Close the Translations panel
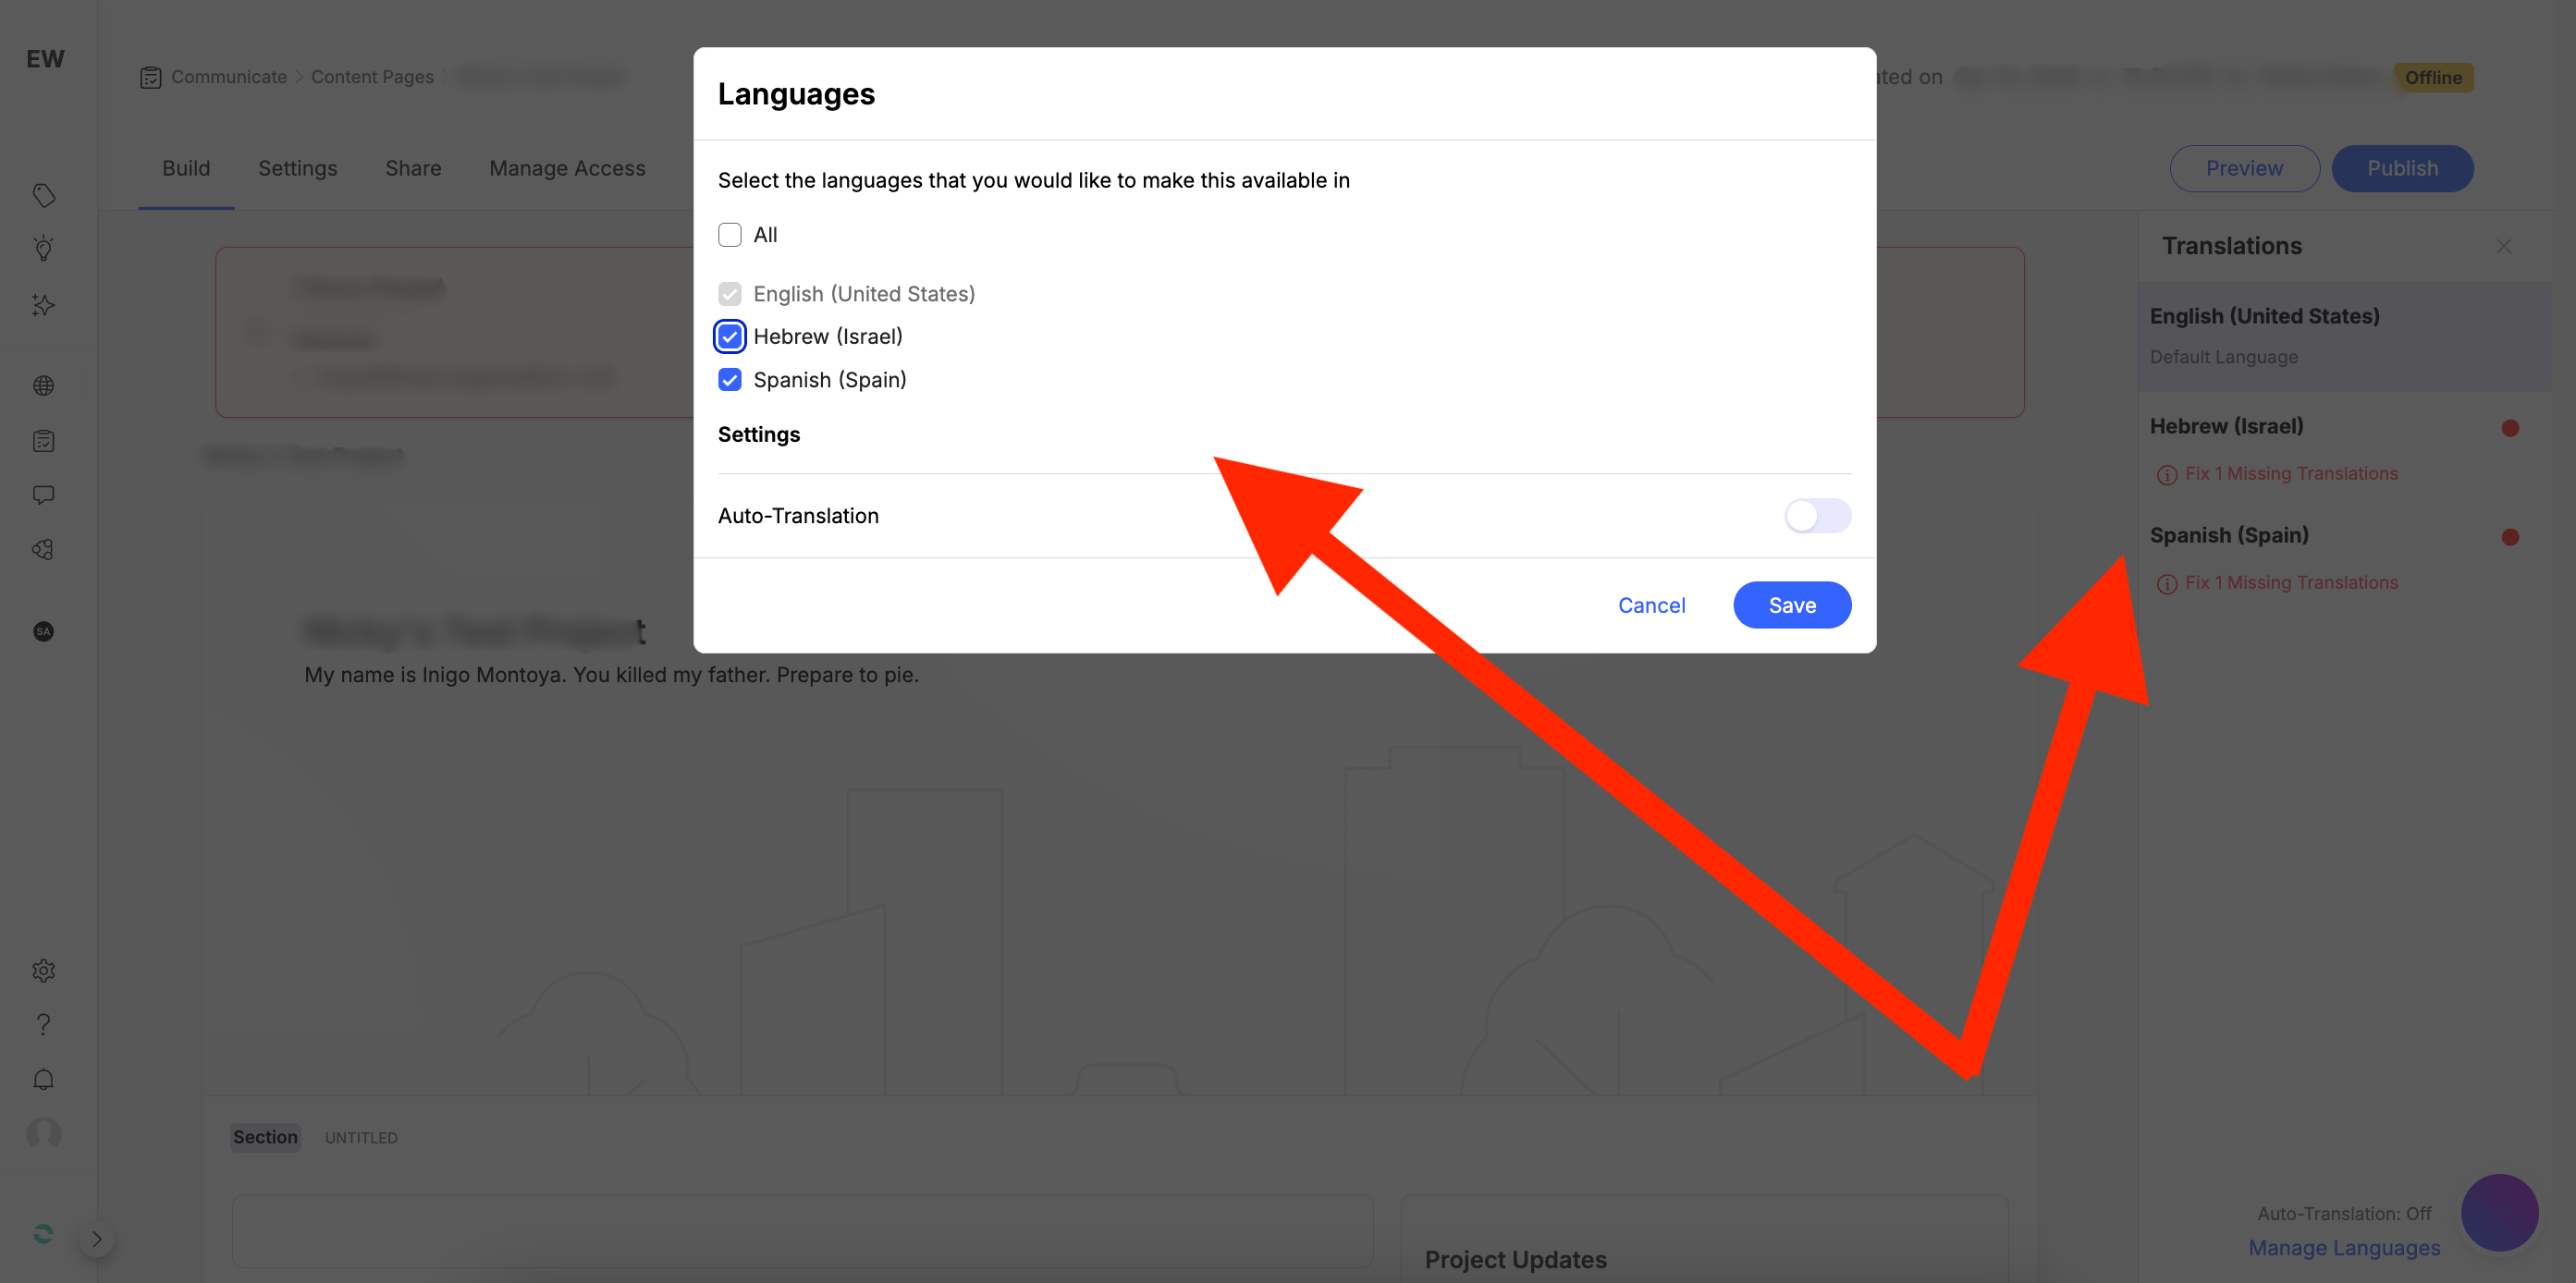Image resolution: width=2576 pixels, height=1283 pixels. tap(2504, 246)
